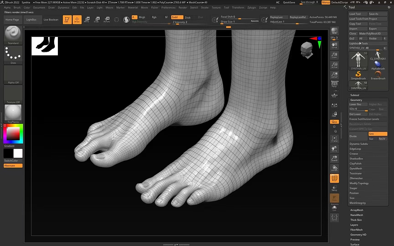Activate Edit mode button
The image size is (394, 246).
(x=67, y=20)
